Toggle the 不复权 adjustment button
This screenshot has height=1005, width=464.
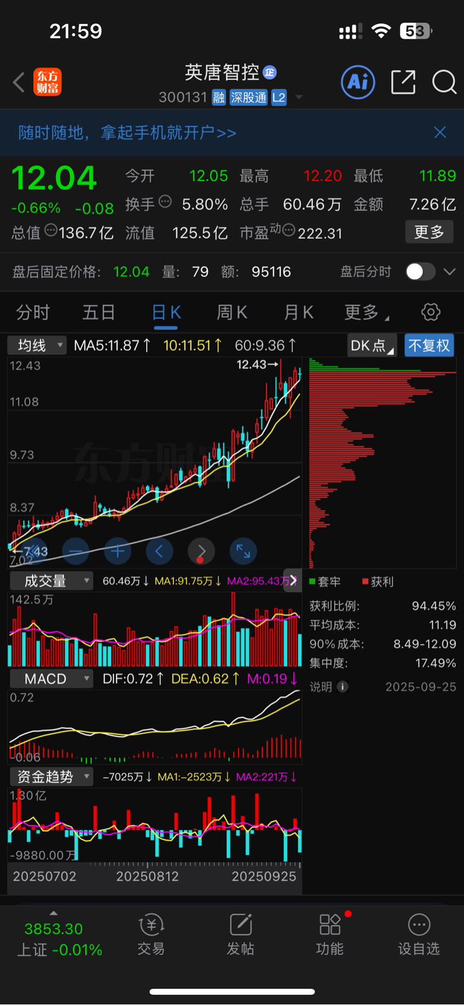coord(429,346)
